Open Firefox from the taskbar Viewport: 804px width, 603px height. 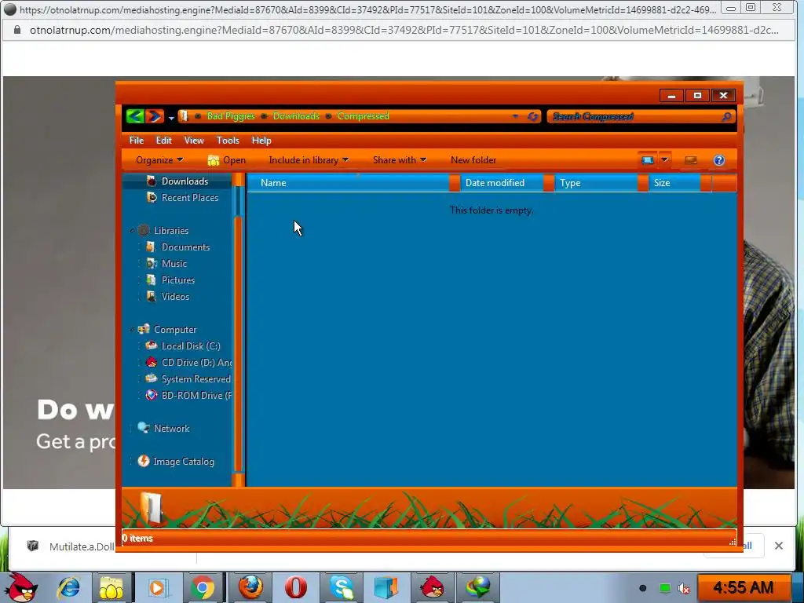pyautogui.click(x=250, y=587)
